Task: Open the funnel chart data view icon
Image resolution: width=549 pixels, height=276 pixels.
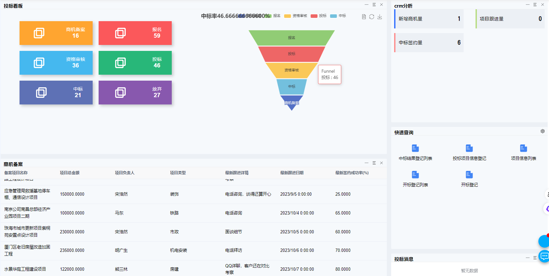Action: coord(364,17)
